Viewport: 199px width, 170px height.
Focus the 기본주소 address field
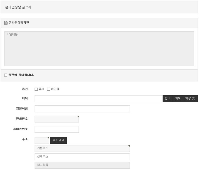pyautogui.click(x=82, y=148)
